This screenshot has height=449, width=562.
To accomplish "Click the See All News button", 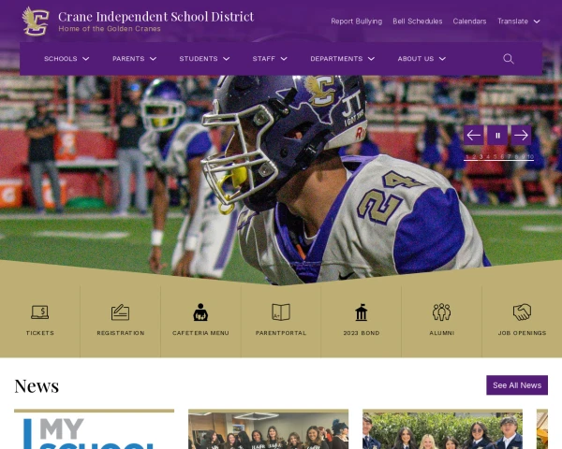I will 517,385.
